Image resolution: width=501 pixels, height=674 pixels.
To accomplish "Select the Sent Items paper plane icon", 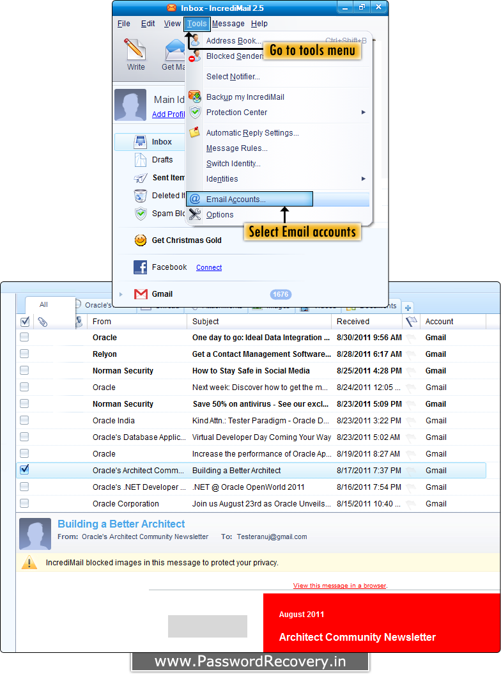I will tap(140, 178).
